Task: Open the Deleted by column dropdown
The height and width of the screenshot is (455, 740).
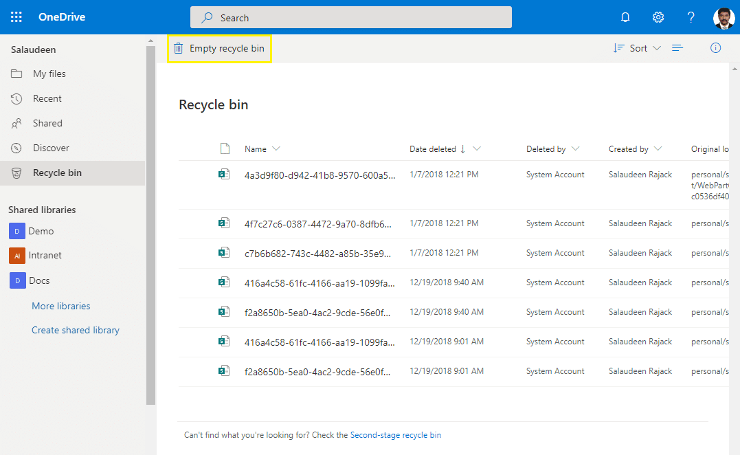Action: tap(576, 148)
